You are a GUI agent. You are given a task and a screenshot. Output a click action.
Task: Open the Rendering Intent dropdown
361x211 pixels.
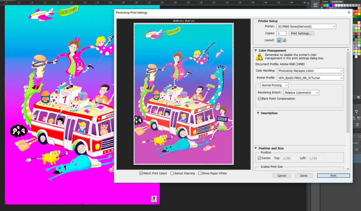coord(301,93)
